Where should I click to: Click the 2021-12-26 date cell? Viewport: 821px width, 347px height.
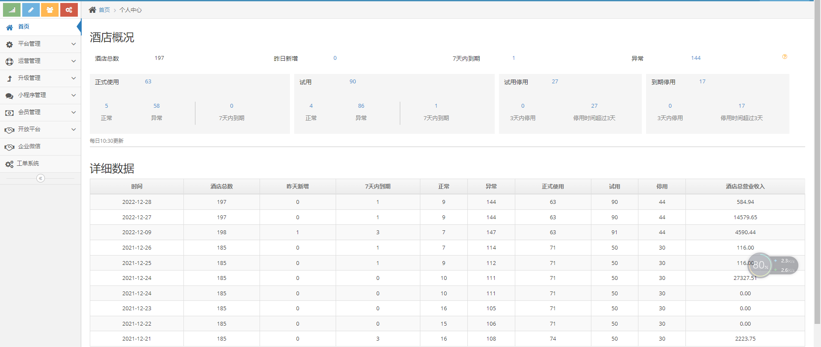click(x=137, y=248)
